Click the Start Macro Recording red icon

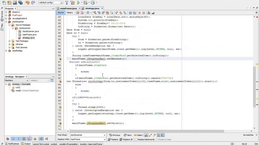pos(139,12)
